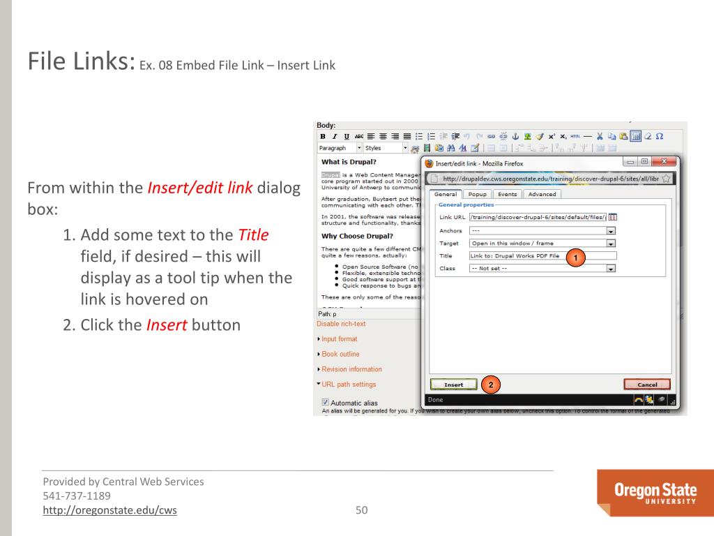The width and height of the screenshot is (714, 536).
Task: Click the 'Path: p' status text
Action: (x=327, y=314)
